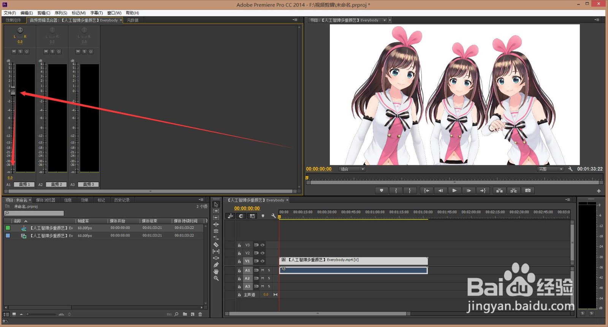The width and height of the screenshot is (608, 327).
Task: Switch project panel to icon view
Action: [x=14, y=314]
